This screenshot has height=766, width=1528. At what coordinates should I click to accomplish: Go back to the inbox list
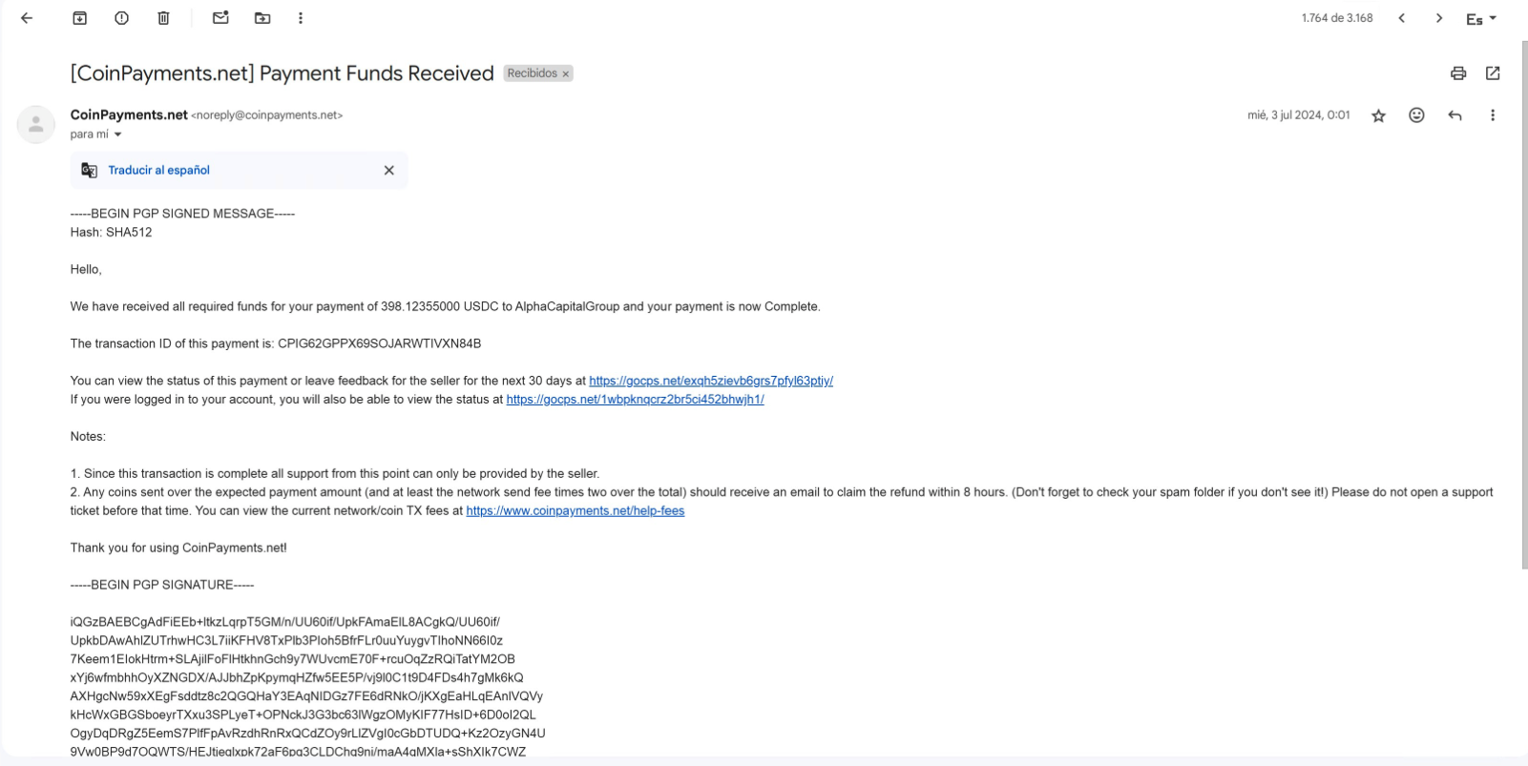click(x=27, y=18)
